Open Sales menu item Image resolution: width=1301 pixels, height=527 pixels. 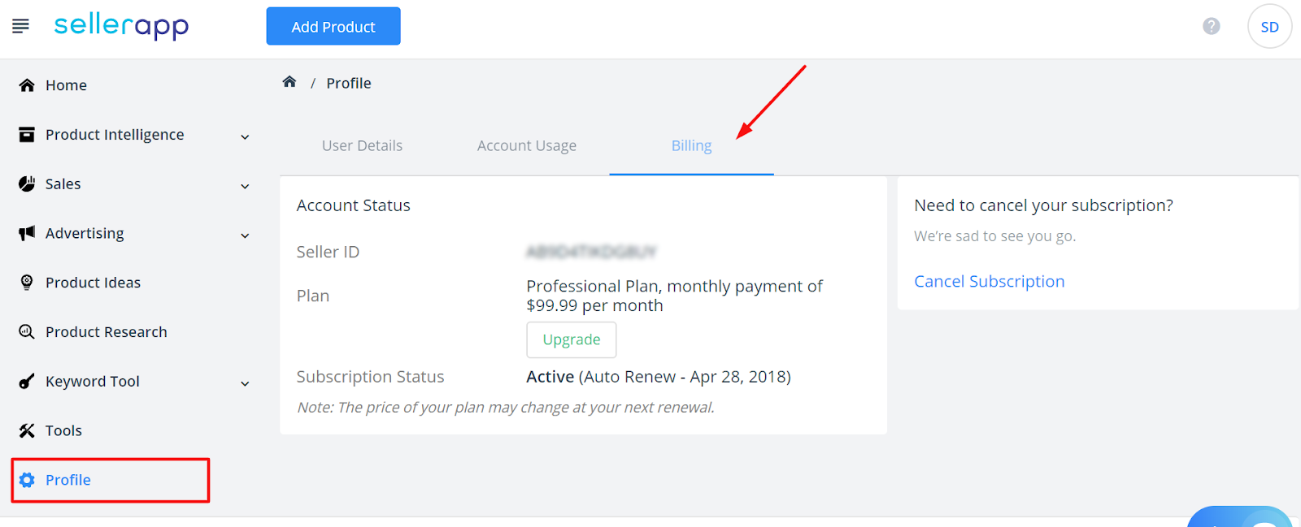click(63, 184)
